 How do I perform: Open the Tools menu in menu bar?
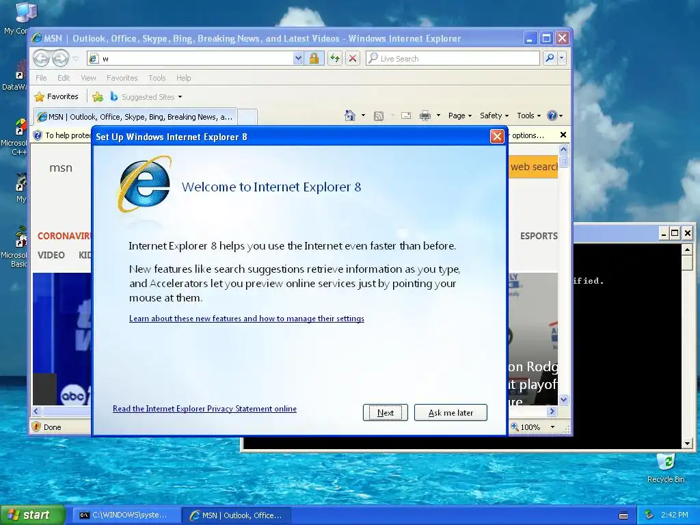click(x=157, y=78)
